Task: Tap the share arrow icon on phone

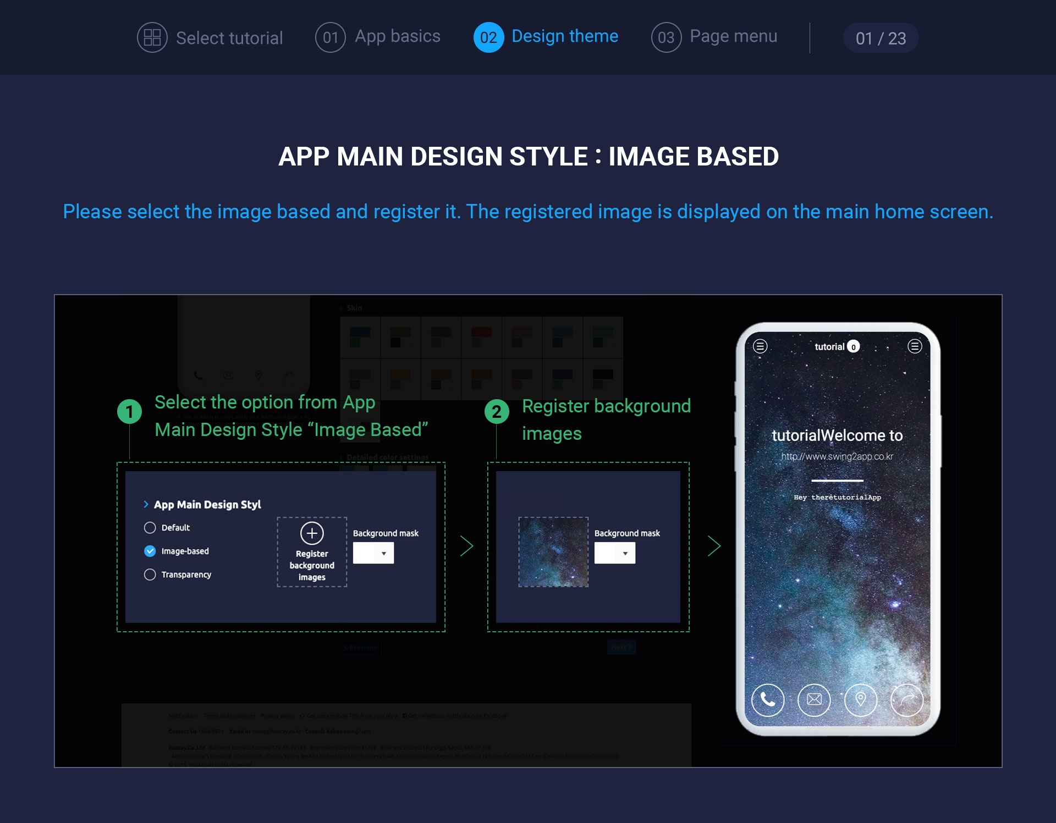Action: click(x=906, y=699)
